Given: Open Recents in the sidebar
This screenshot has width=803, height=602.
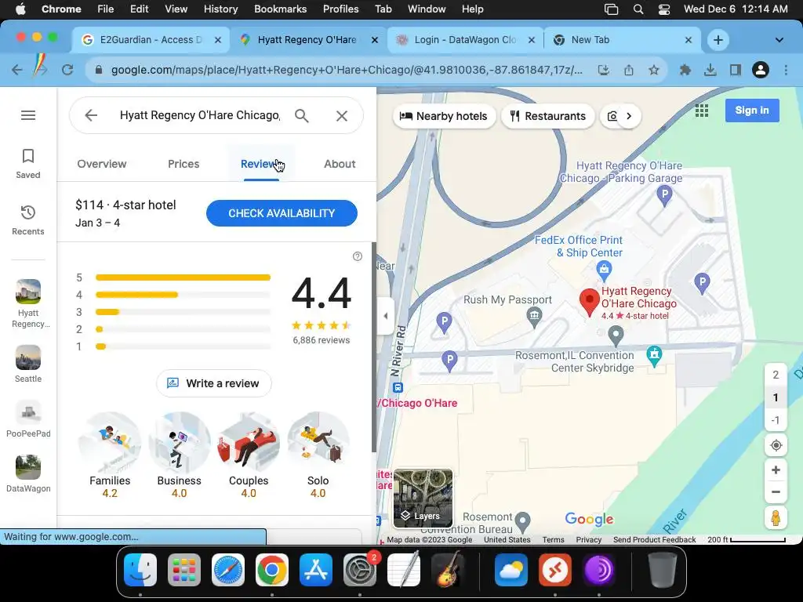Looking at the screenshot, I should pyautogui.click(x=28, y=220).
